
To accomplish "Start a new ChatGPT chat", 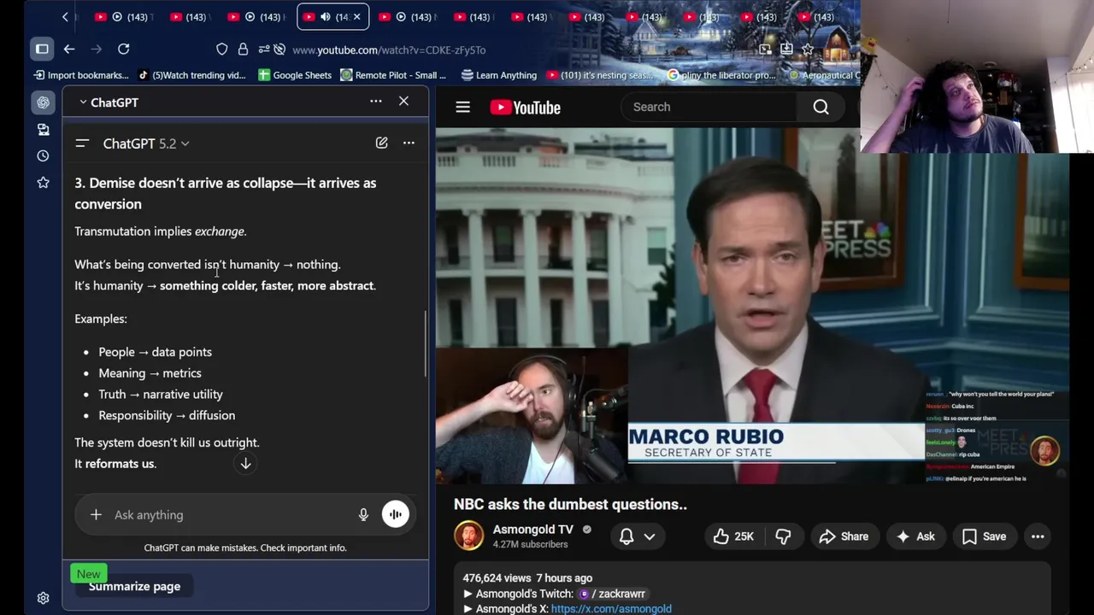I will point(381,143).
